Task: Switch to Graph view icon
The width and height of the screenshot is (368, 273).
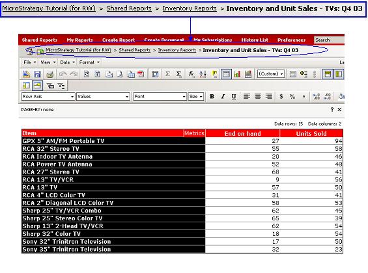Action: (237, 74)
